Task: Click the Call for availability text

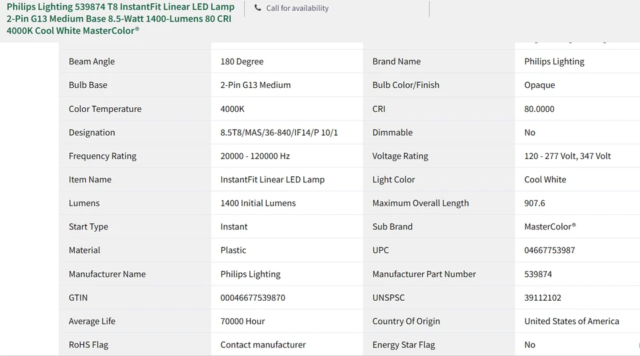Action: [x=297, y=8]
